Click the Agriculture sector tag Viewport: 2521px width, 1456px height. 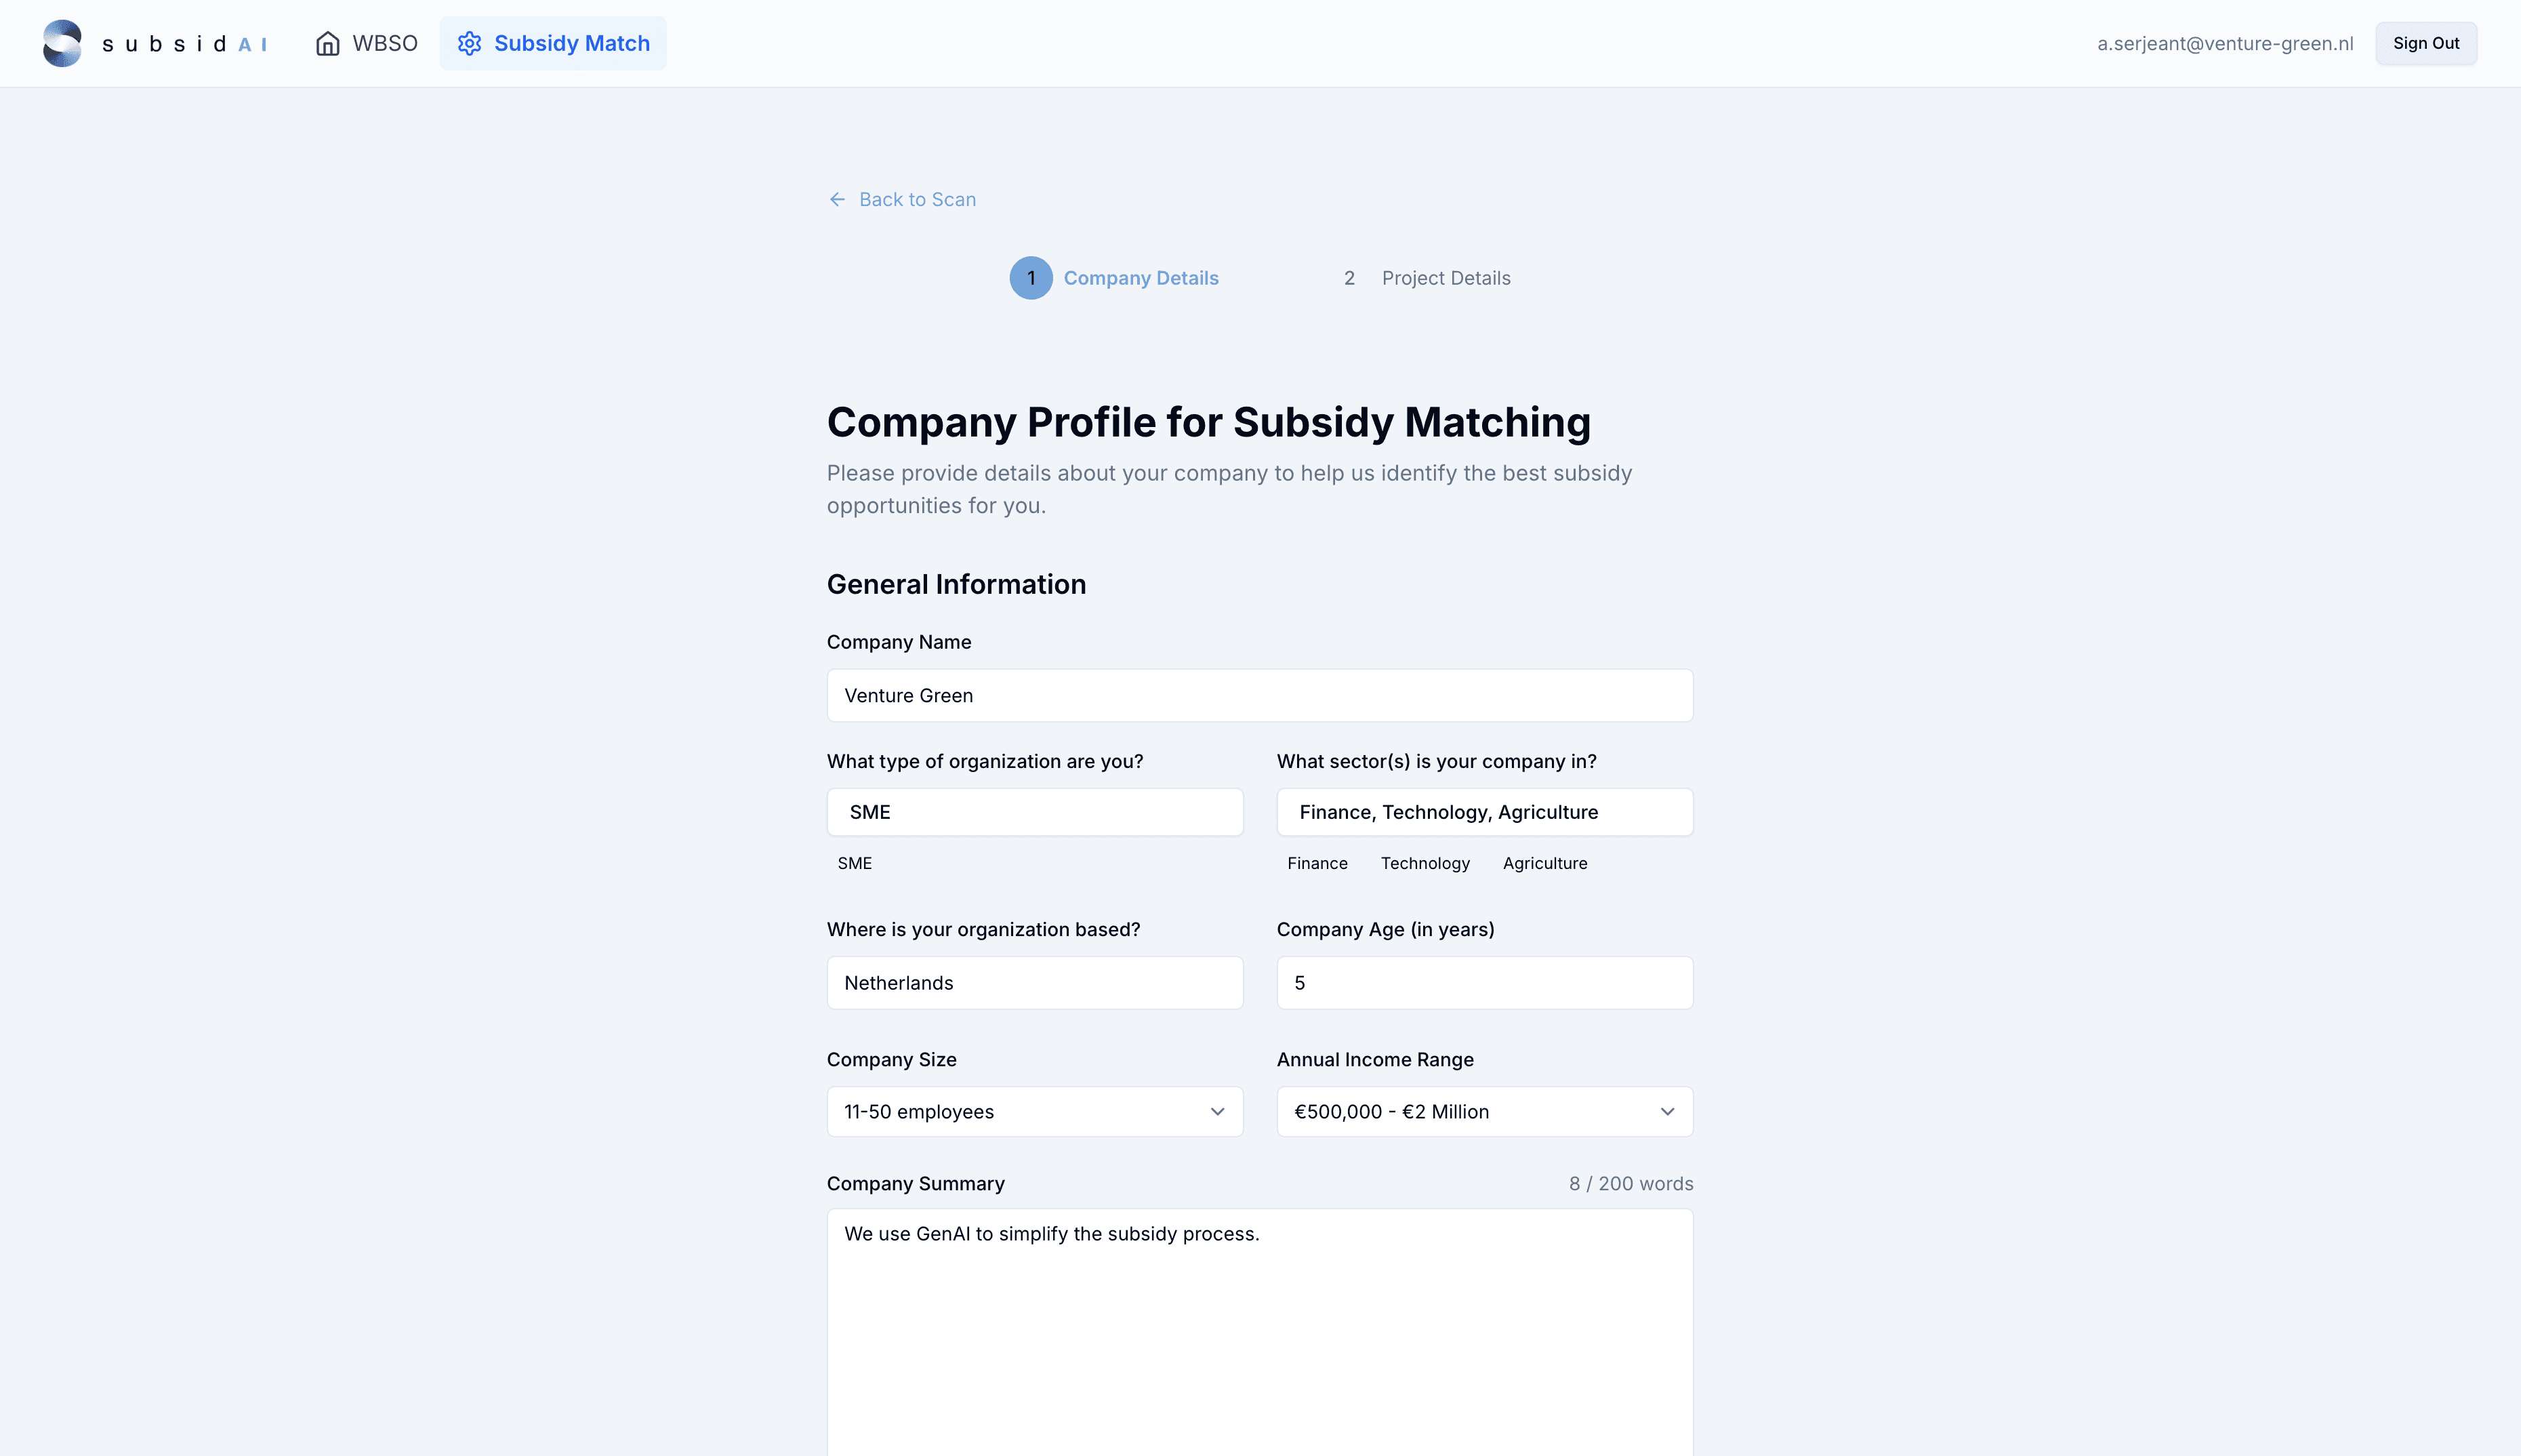[x=1544, y=863]
